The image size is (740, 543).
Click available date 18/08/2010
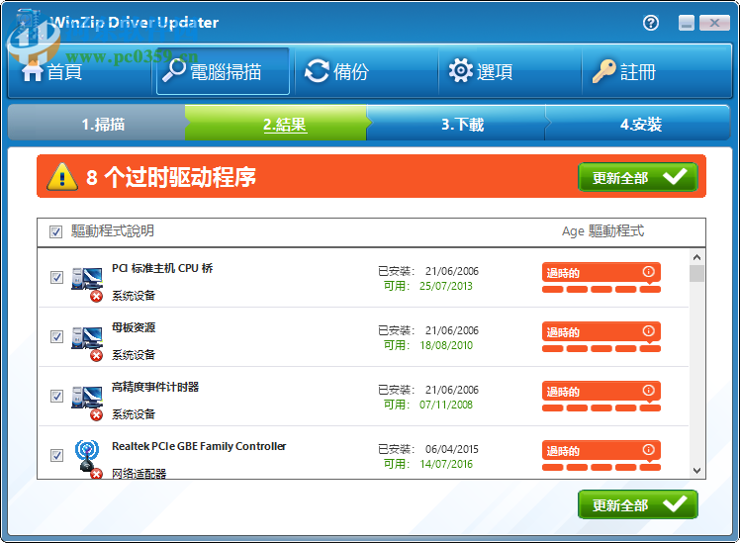click(x=446, y=345)
